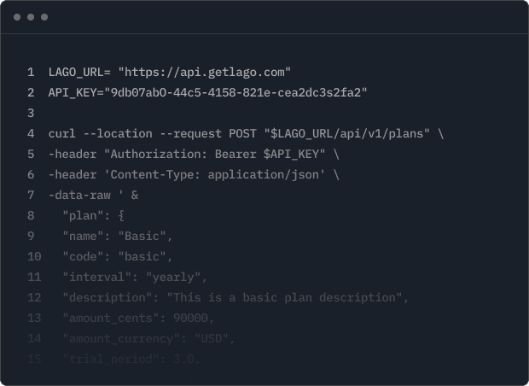
Task: Click the curl command word
Action: pyautogui.click(x=62, y=133)
